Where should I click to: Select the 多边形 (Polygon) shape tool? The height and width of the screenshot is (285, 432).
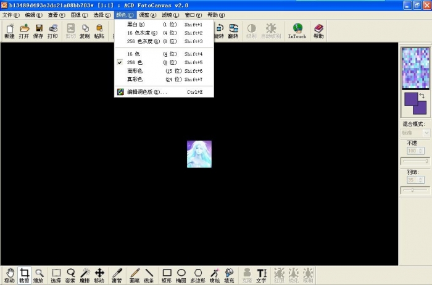(x=198, y=275)
